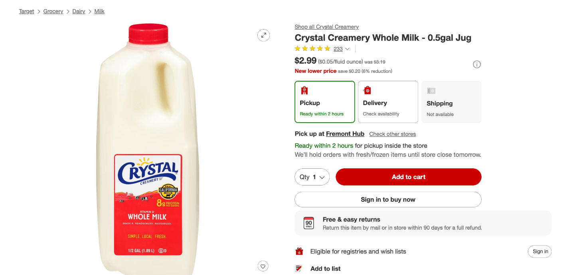Viewport: 577px width, 275px height.
Task: Click the star rating icons
Action: (x=312, y=49)
